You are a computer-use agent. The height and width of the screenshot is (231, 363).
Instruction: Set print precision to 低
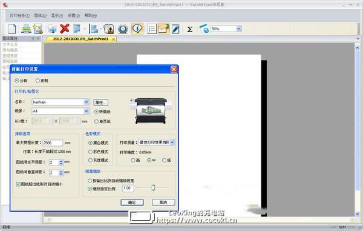coord(164,160)
